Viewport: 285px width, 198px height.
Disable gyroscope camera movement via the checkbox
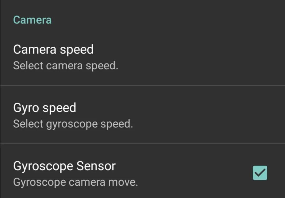coord(260,173)
